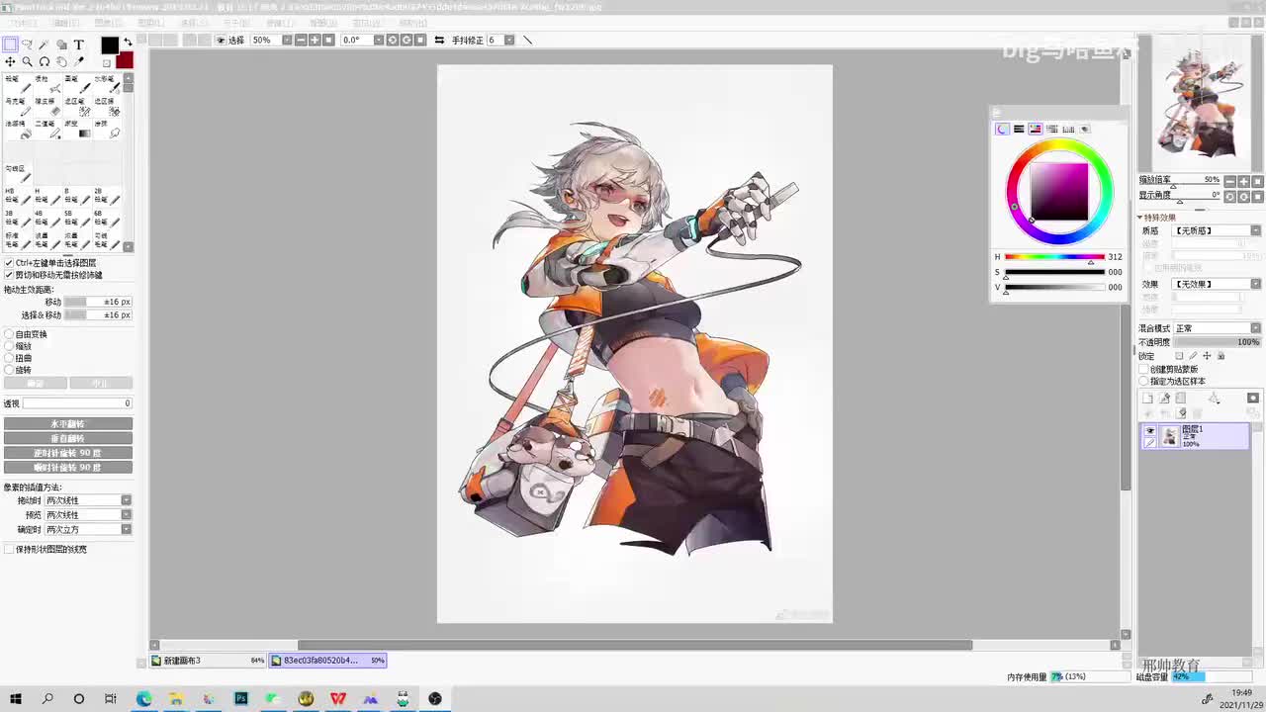Screen dimensions: 1266x712
Task: Open Windows taskbar search
Action: point(47,699)
